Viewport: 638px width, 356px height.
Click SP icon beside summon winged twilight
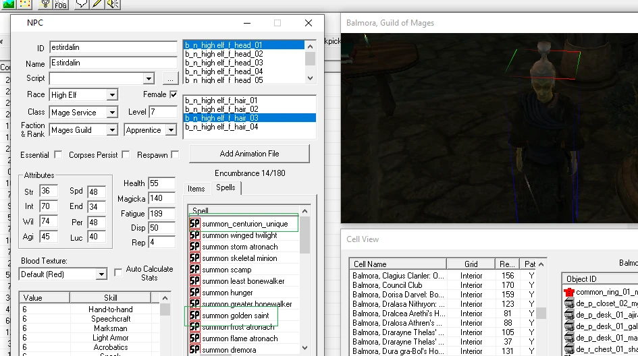tap(195, 235)
